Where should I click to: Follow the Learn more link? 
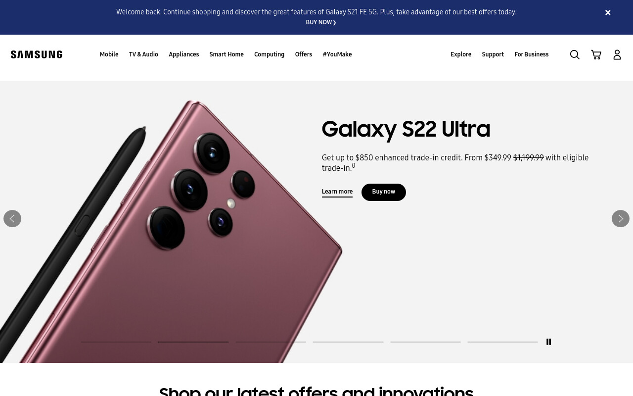click(x=337, y=192)
